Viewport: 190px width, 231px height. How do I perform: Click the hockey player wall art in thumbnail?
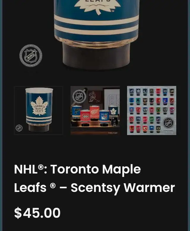point(94,97)
